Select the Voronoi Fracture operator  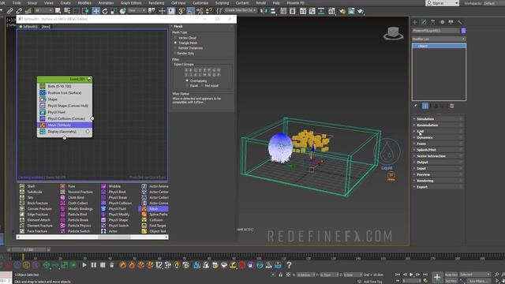77,192
